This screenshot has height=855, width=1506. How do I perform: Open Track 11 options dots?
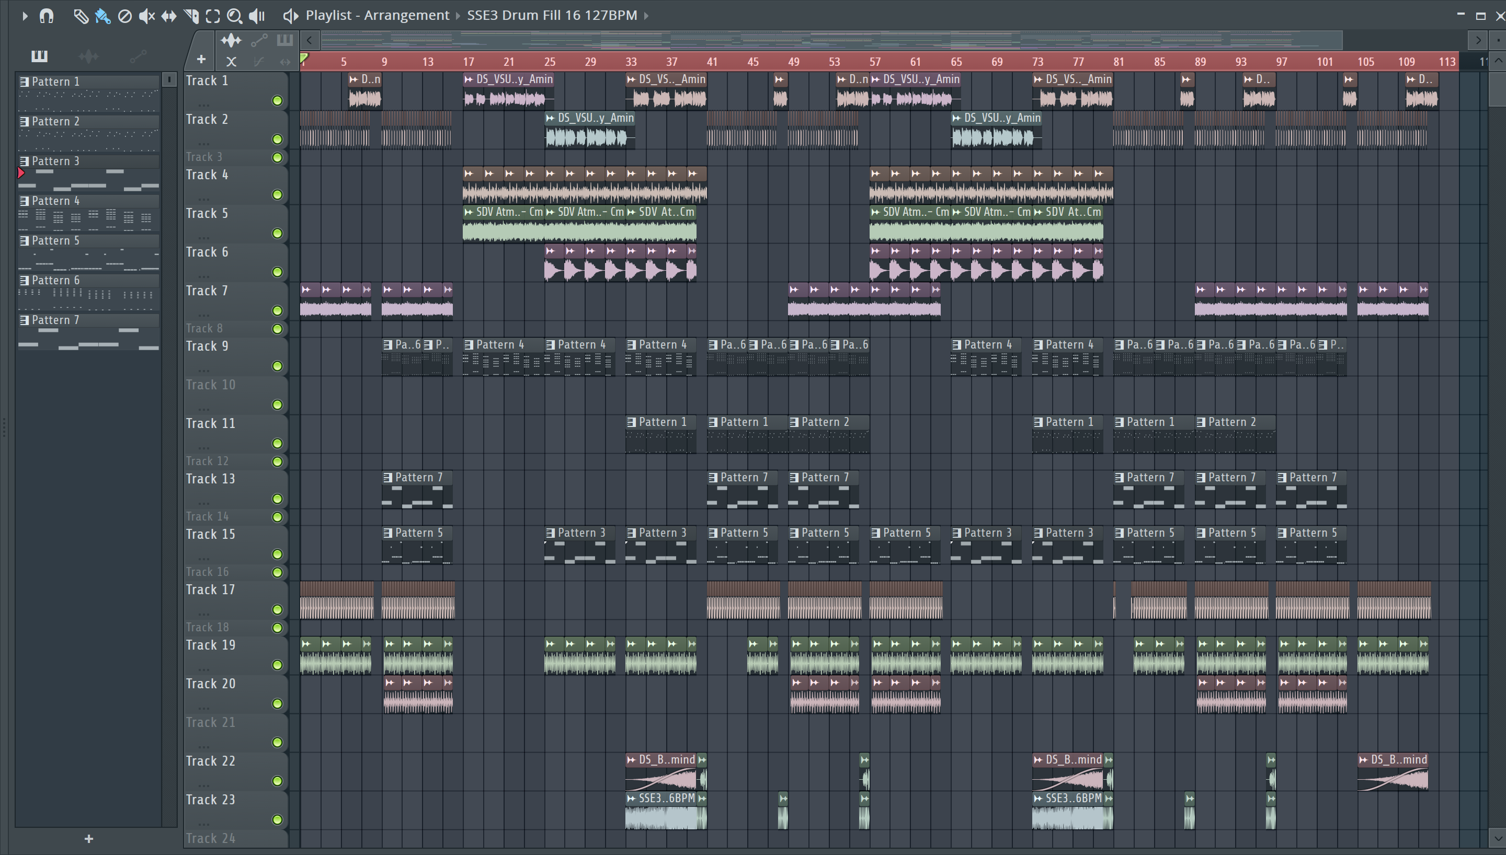click(x=204, y=448)
